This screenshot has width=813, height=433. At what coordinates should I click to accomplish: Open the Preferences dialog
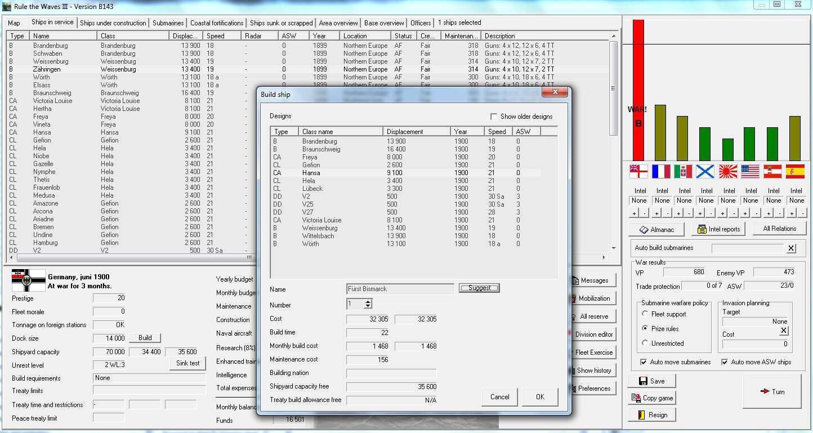click(595, 388)
